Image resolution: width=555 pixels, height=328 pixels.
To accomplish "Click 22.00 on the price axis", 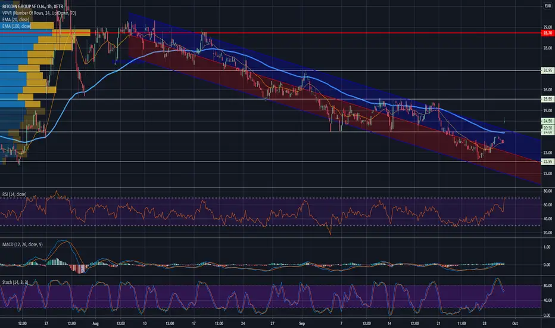I will pos(548,174).
